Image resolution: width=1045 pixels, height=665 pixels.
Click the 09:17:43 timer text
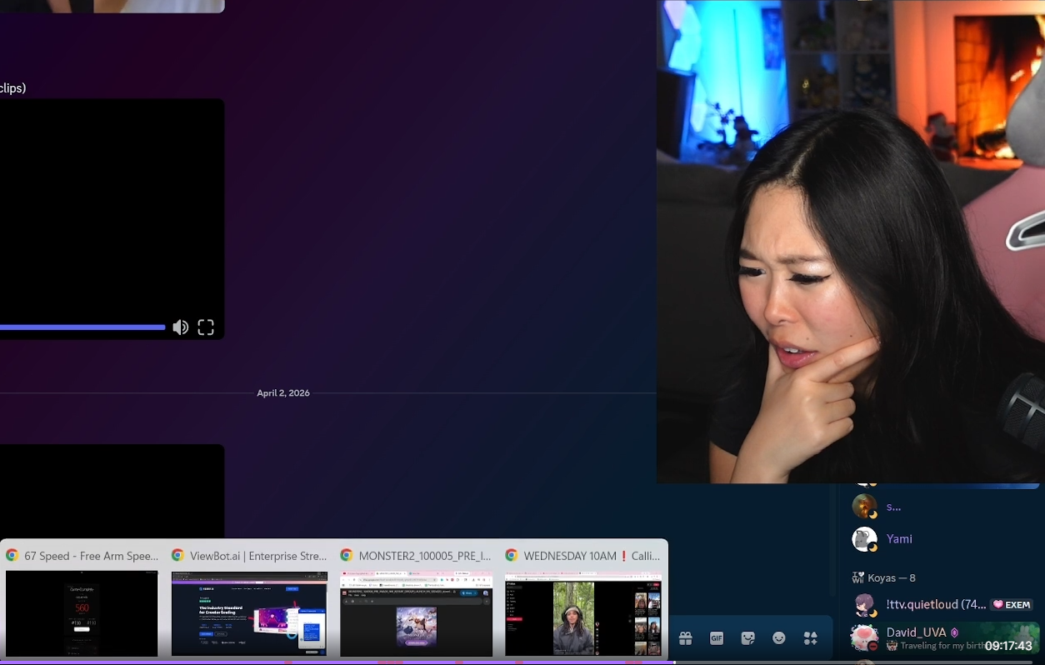click(x=1008, y=646)
